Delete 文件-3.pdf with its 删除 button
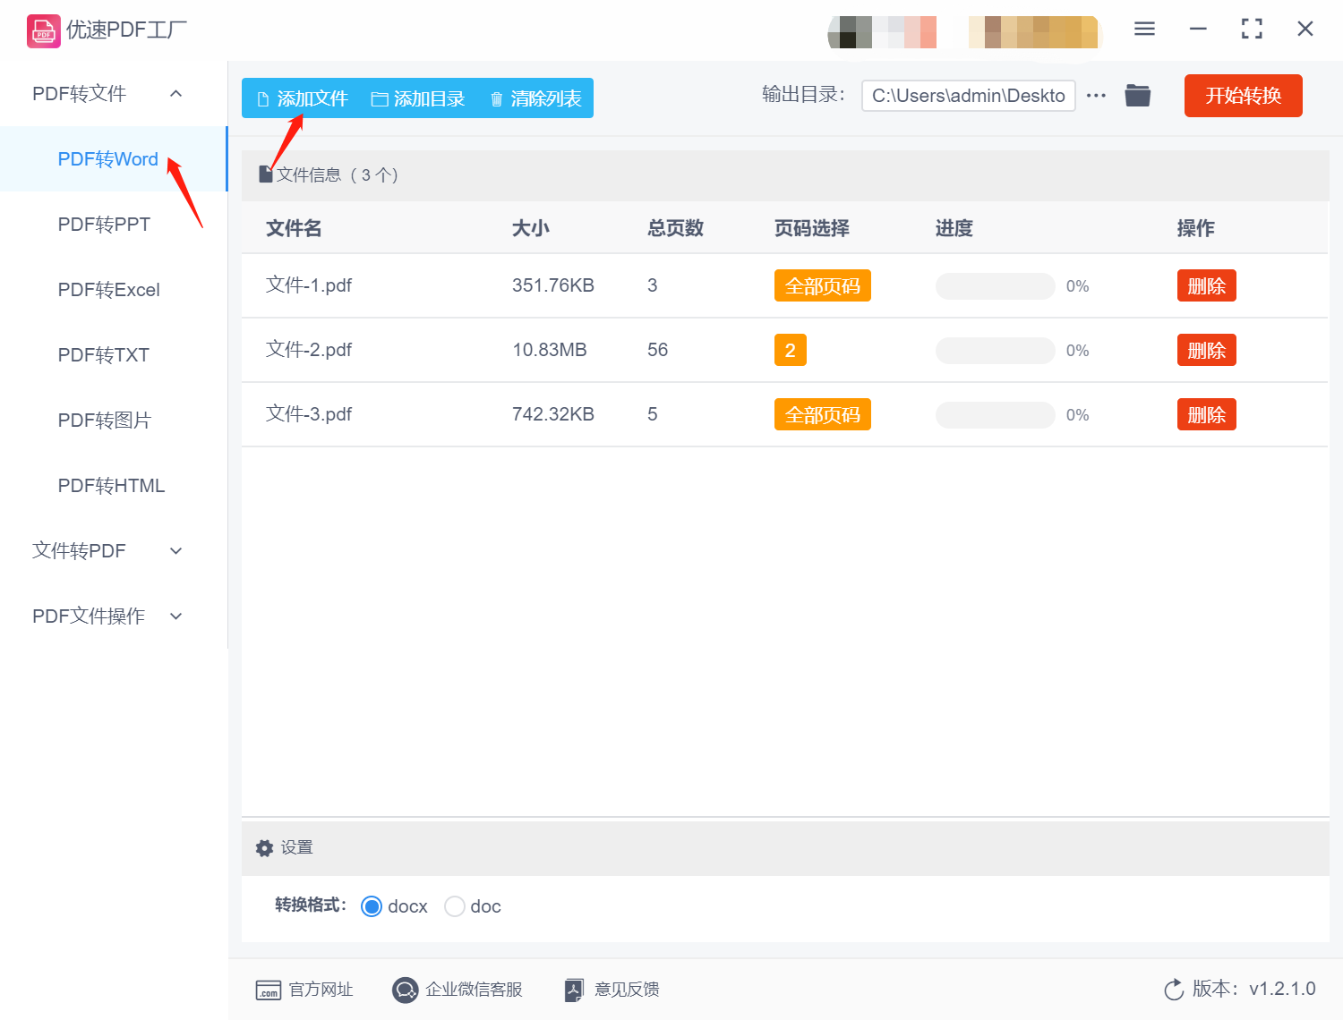1343x1020 pixels. 1206,415
